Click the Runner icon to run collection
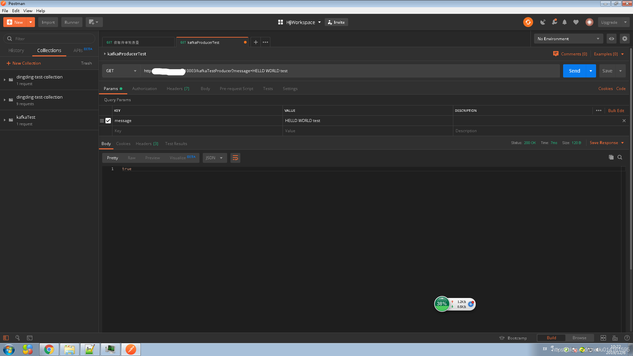Image resolution: width=633 pixels, height=356 pixels. [71, 22]
